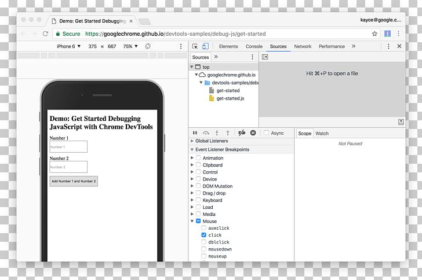Click the inspect element selector icon
Screen dimensions: 422x280
[x=195, y=46]
